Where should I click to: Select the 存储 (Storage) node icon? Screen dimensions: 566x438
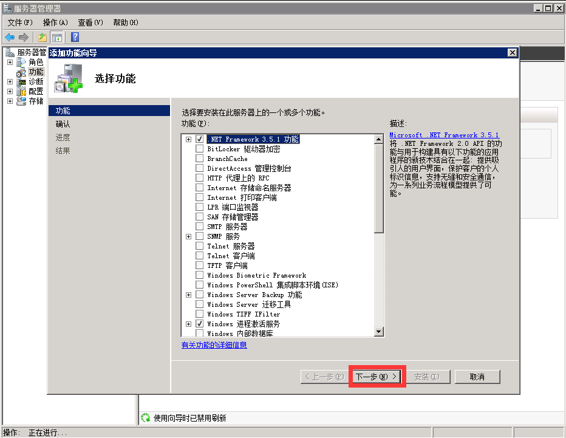click(x=22, y=101)
